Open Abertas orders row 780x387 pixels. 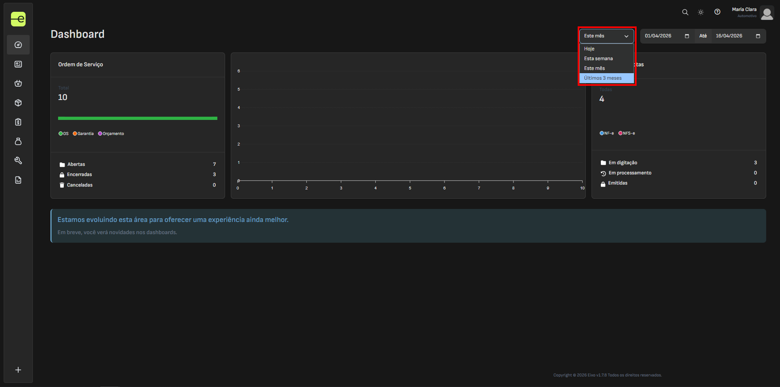(138, 165)
